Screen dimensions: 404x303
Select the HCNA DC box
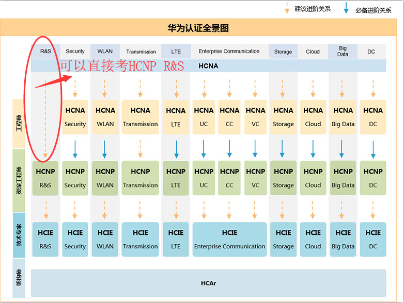[373, 117]
